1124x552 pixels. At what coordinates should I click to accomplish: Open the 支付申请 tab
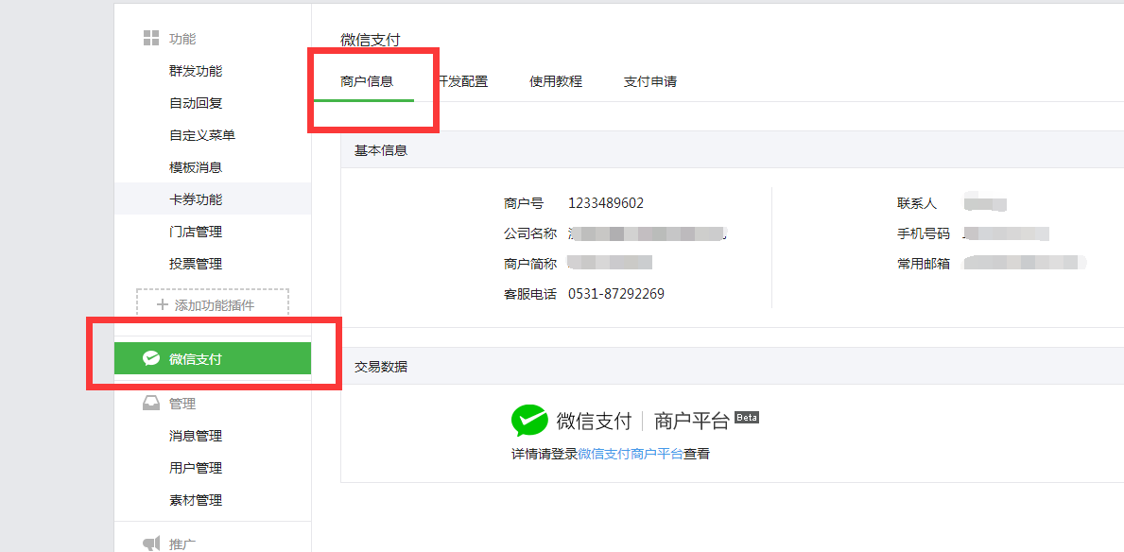[650, 82]
